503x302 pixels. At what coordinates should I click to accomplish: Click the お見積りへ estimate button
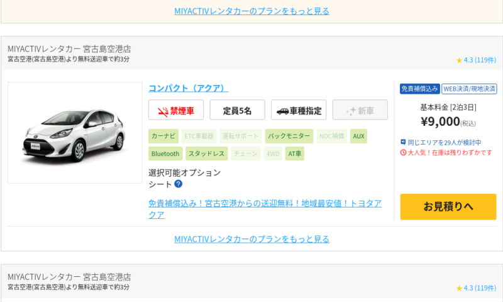448,207
